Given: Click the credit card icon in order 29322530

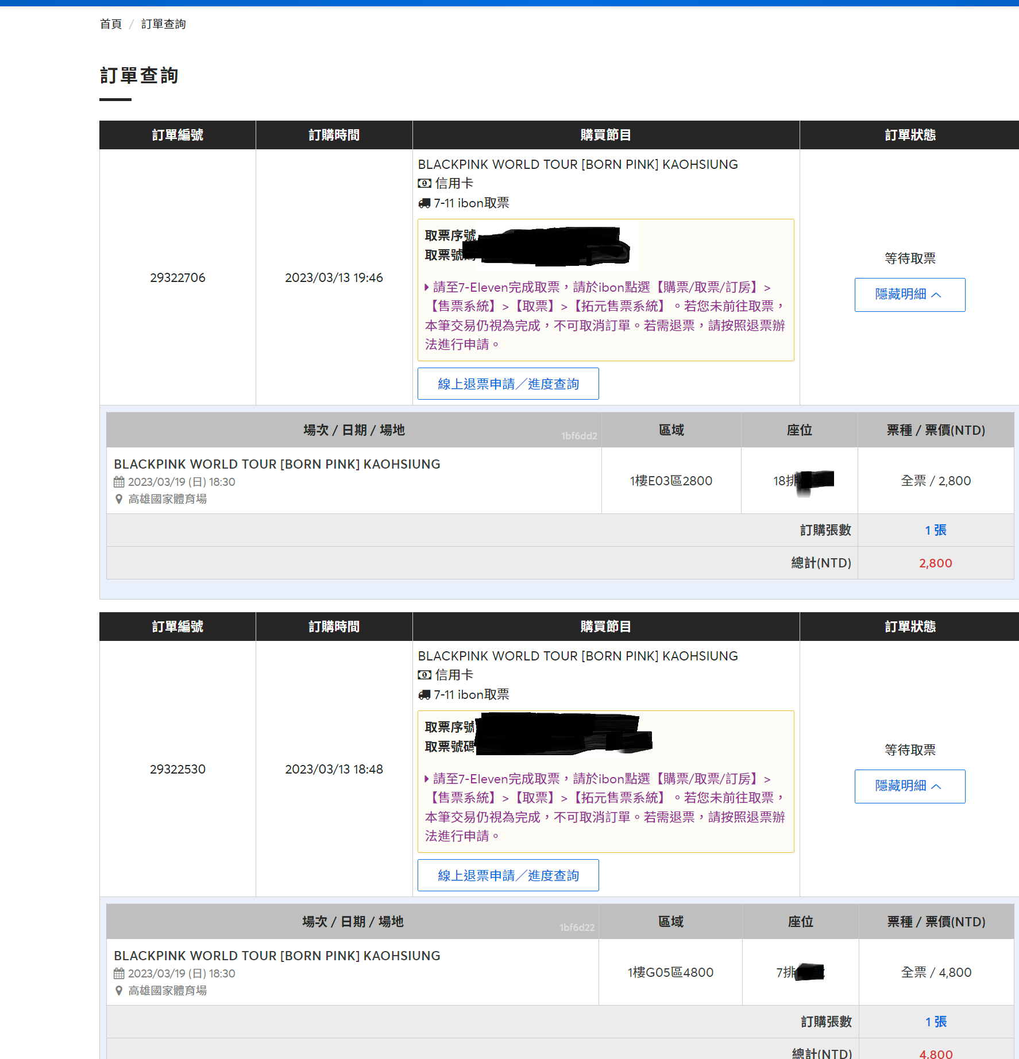Looking at the screenshot, I should point(424,675).
